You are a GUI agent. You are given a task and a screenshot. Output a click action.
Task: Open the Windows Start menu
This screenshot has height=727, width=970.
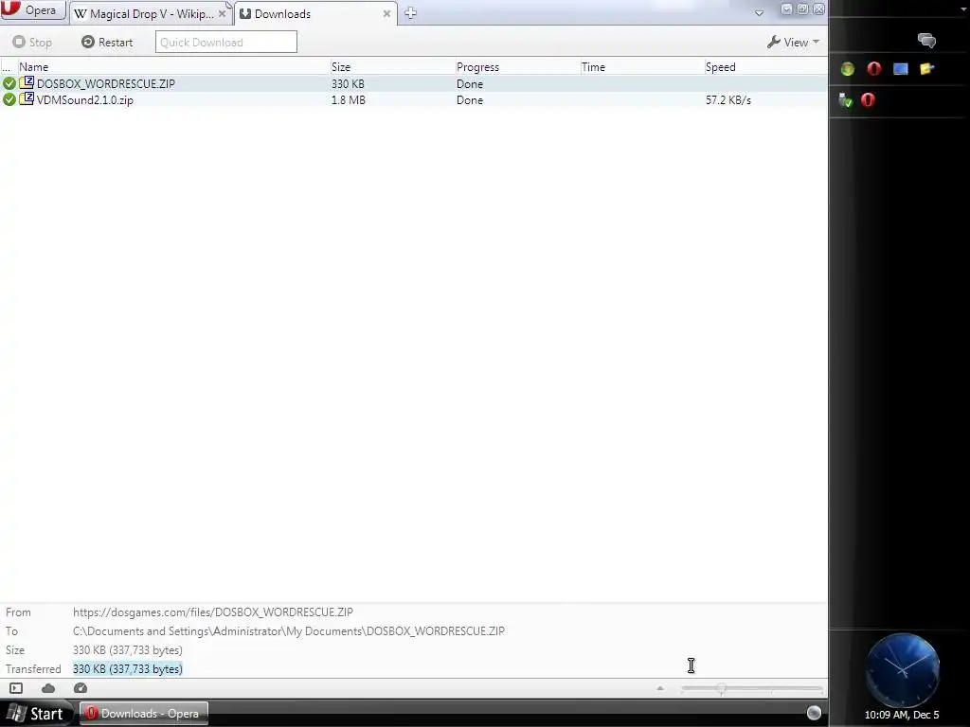click(x=36, y=714)
